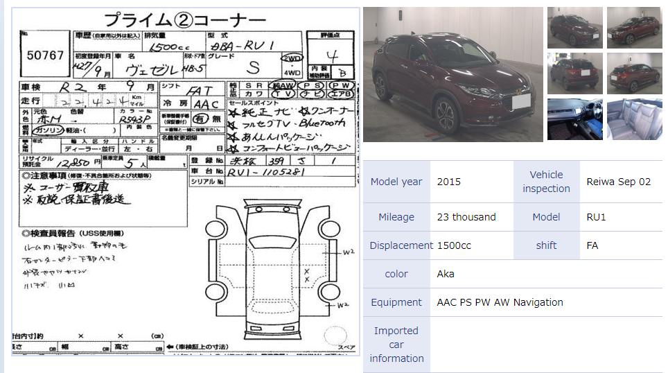The width and height of the screenshot is (668, 373).
Task: Click color code R543P on sheet
Action: [134, 119]
